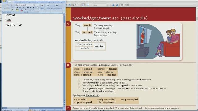Select the References (Ссылки) ribbon tab

coord(36,2)
